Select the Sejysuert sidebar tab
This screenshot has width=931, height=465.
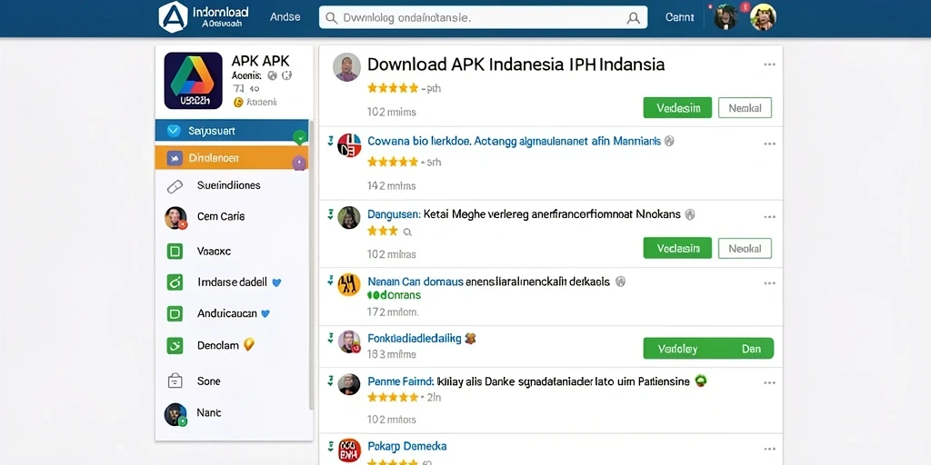[x=232, y=131]
